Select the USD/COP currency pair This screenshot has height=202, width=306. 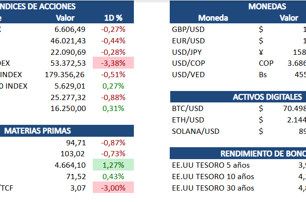[x=188, y=63]
